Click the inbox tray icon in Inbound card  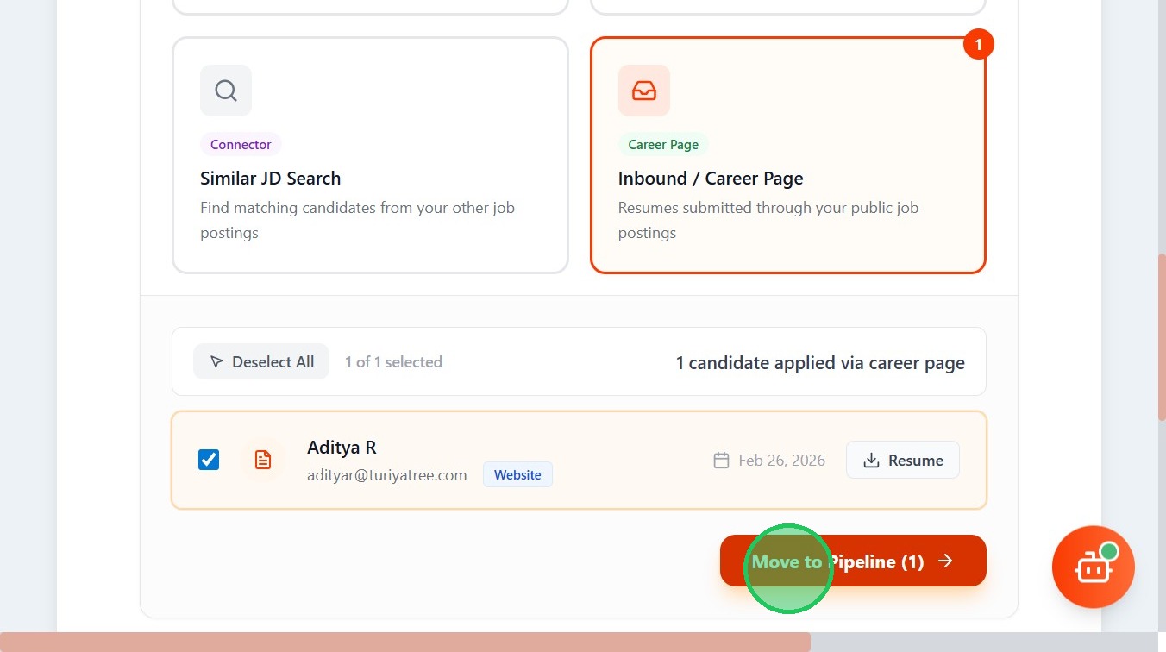pyautogui.click(x=644, y=91)
